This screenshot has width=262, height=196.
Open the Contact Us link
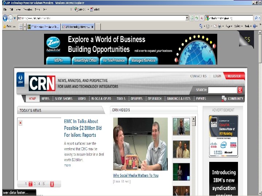pos(198,76)
